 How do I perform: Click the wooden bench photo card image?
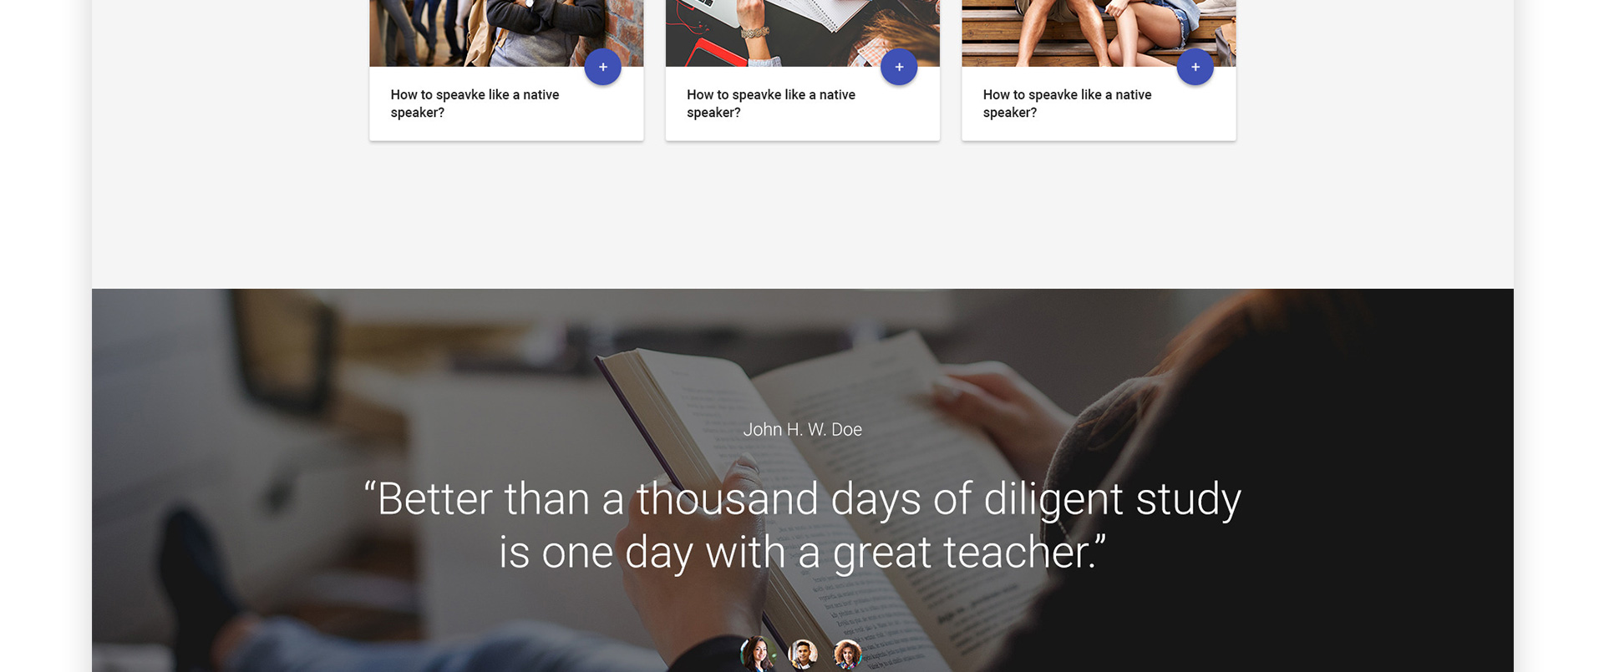tap(1099, 33)
